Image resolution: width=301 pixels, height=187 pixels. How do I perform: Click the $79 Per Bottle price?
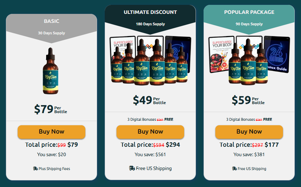pyautogui.click(x=51, y=109)
